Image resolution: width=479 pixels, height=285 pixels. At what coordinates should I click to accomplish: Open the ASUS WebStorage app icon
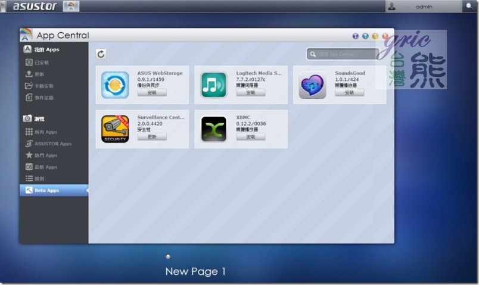115,85
